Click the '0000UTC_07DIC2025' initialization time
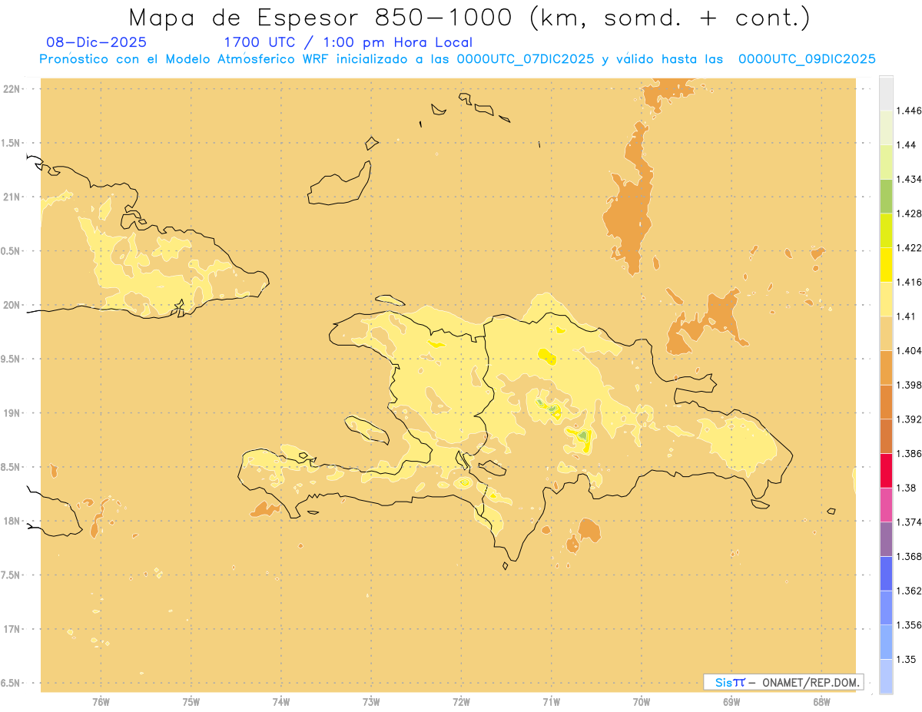This screenshot has width=922, height=712. coord(525,59)
